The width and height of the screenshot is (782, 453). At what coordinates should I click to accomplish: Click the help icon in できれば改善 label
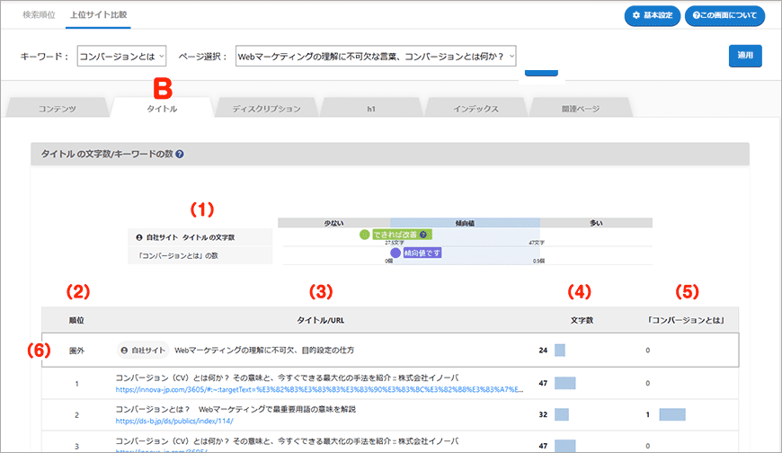coord(423,235)
